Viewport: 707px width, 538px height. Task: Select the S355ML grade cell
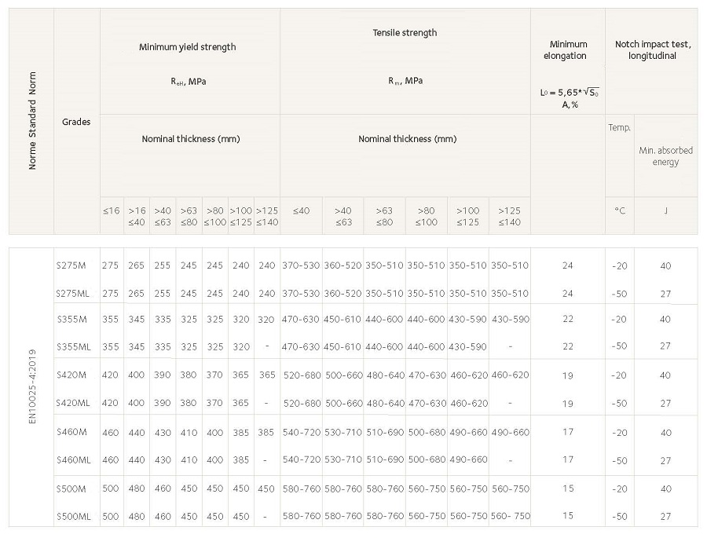74,347
